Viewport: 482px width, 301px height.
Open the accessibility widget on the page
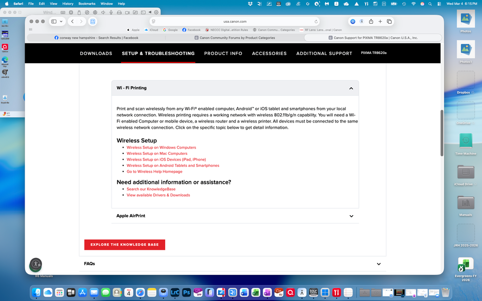click(x=36, y=264)
